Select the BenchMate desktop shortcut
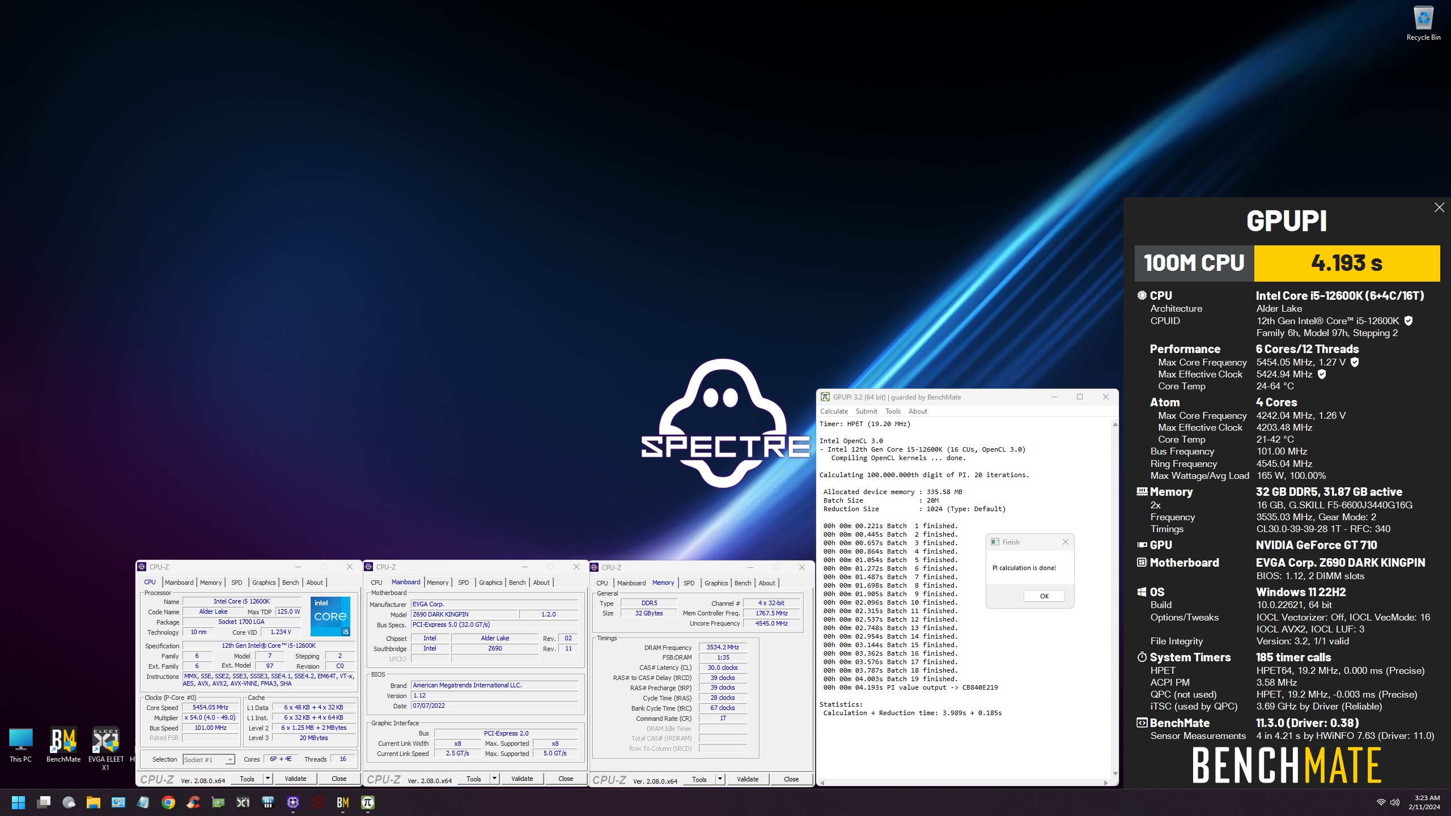Image resolution: width=1451 pixels, height=816 pixels. coord(63,745)
